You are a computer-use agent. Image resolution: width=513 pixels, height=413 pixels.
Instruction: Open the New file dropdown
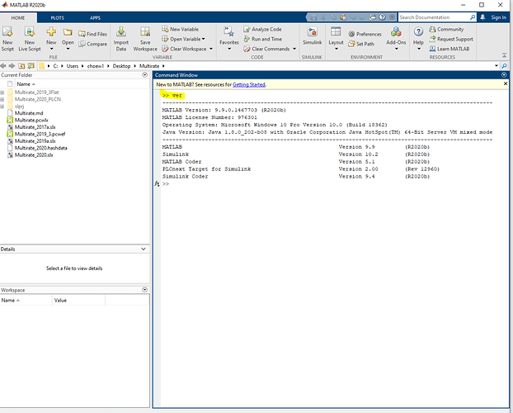(51, 49)
